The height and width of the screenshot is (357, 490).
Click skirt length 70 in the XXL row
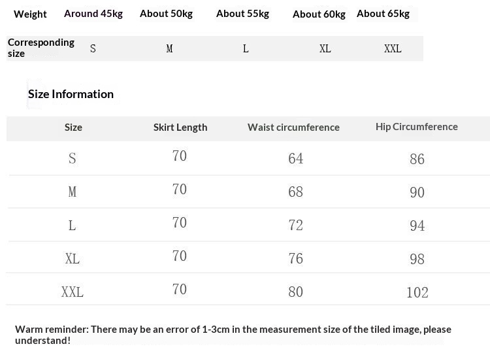(x=180, y=290)
